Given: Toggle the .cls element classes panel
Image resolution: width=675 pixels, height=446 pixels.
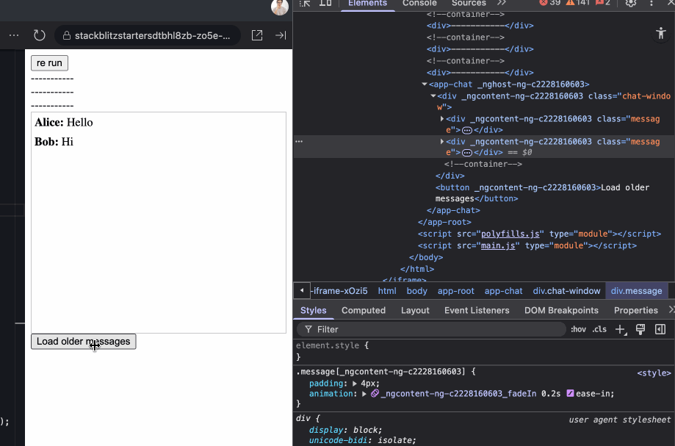Looking at the screenshot, I should (599, 329).
